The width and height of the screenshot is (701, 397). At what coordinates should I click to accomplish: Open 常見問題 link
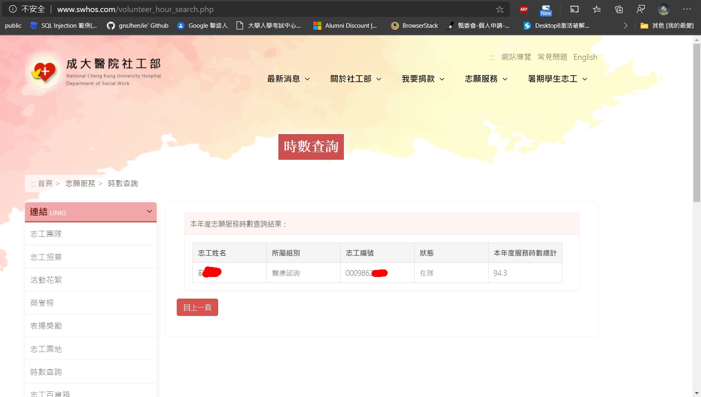coord(552,57)
